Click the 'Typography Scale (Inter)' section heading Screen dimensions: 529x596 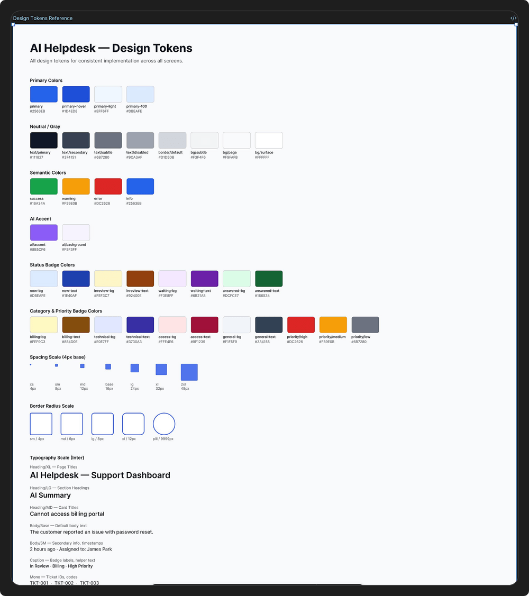pyautogui.click(x=57, y=457)
